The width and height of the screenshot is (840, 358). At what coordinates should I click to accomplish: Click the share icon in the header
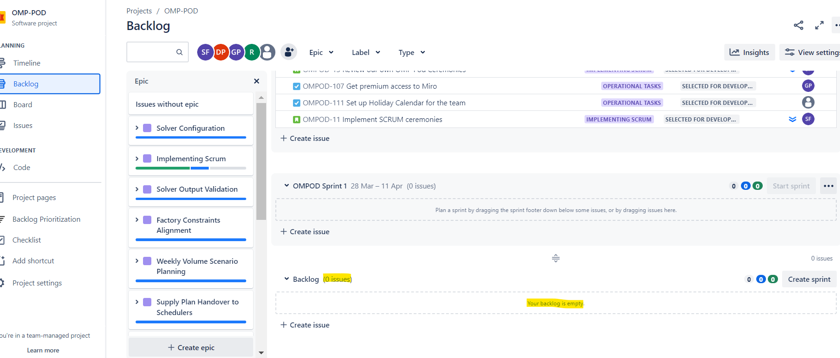click(798, 25)
